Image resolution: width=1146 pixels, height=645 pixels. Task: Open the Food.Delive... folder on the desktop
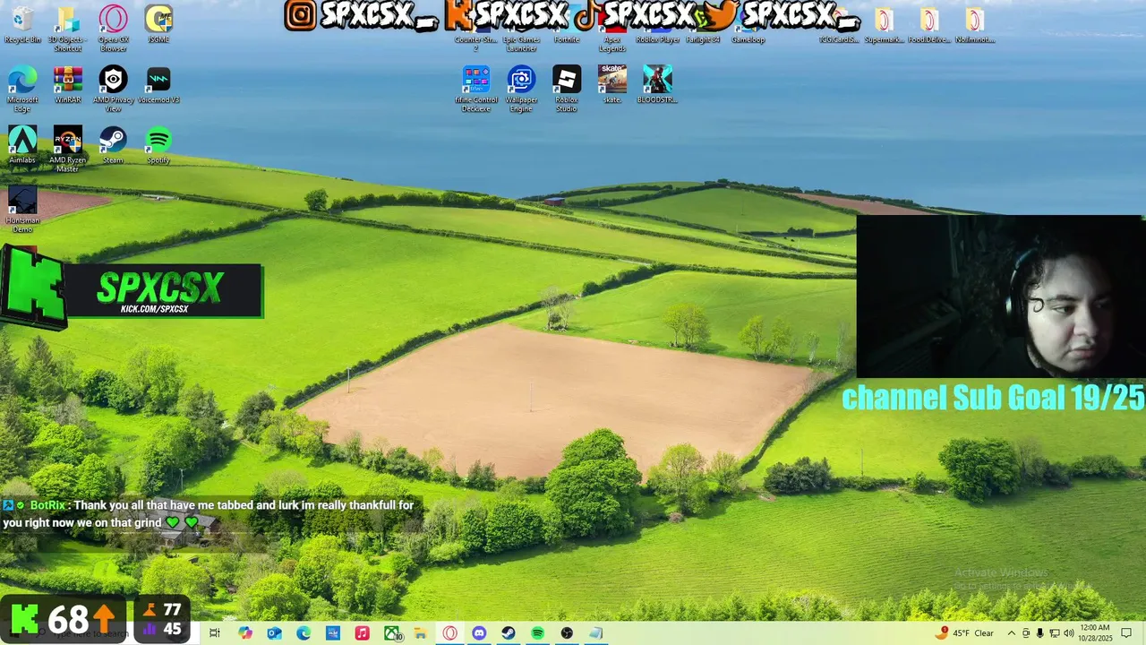(929, 27)
